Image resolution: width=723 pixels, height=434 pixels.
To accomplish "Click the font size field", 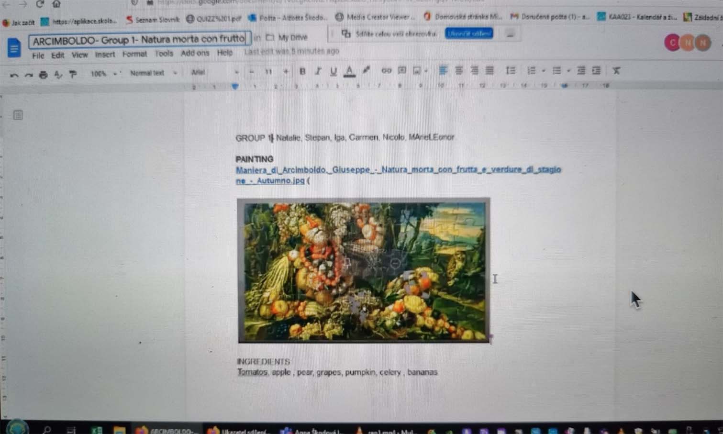I will click(268, 72).
